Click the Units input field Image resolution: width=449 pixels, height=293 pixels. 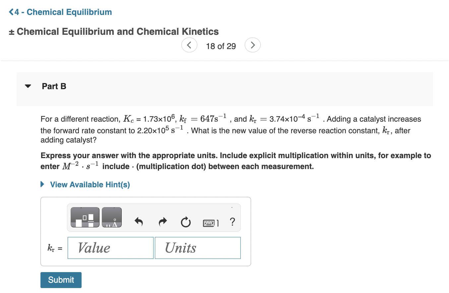(198, 248)
